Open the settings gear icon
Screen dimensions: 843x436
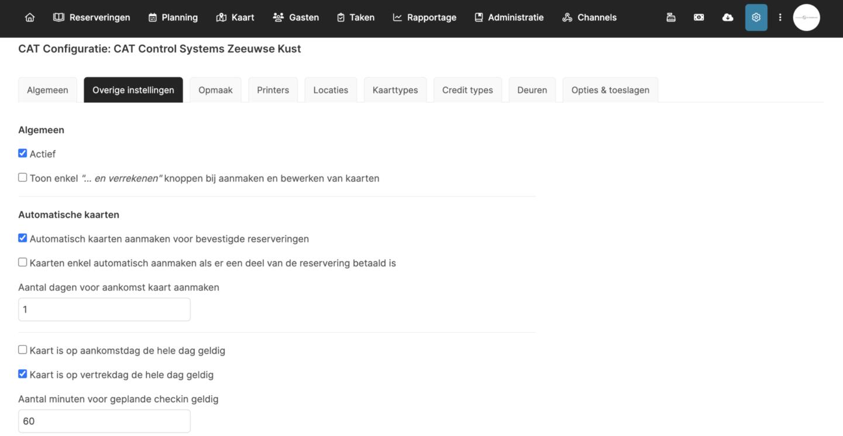point(756,18)
